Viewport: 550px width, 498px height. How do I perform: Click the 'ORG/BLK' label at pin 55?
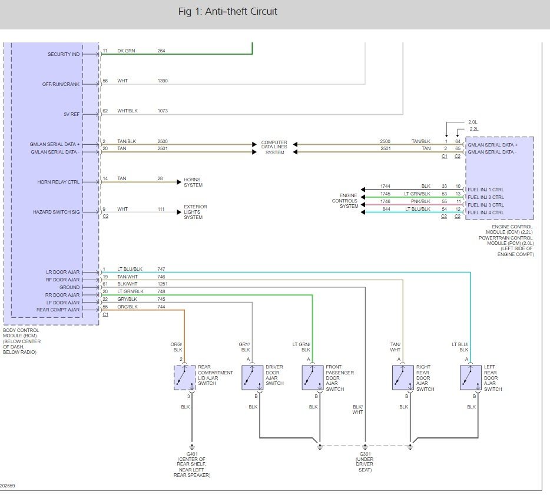[x=127, y=307]
